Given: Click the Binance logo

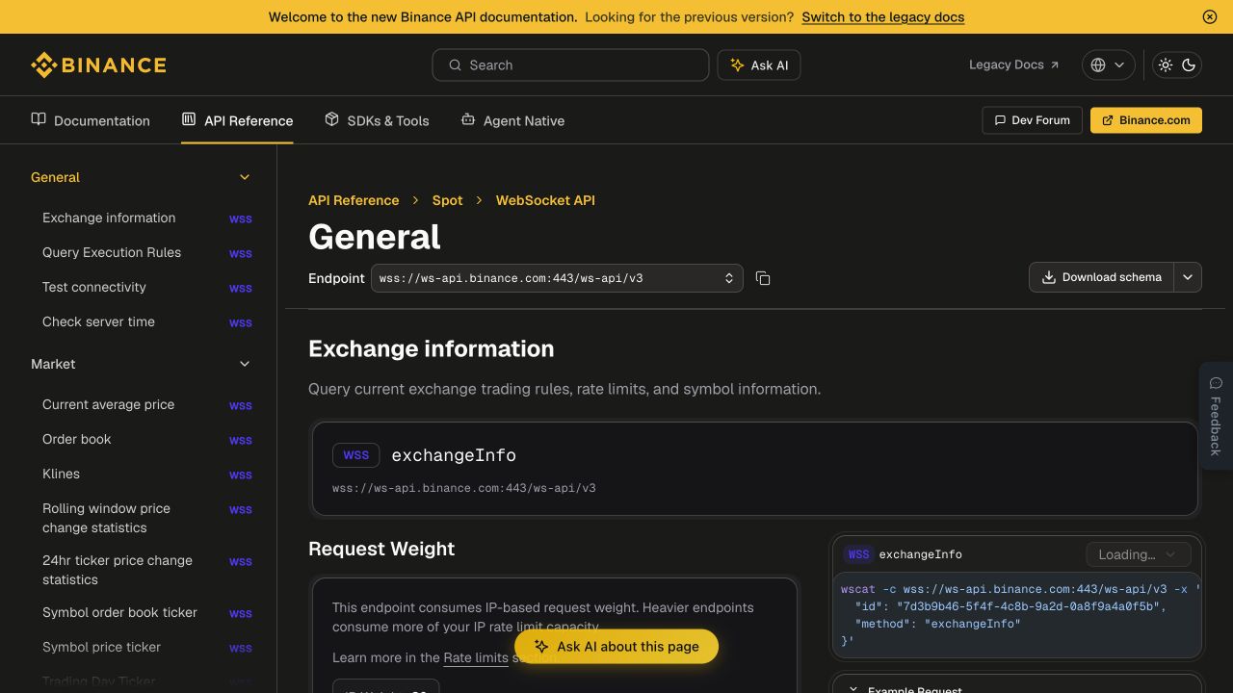Looking at the screenshot, I should click(98, 64).
